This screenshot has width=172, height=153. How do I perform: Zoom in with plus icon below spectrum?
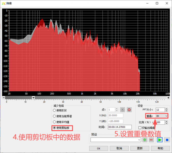click(x=168, y=98)
